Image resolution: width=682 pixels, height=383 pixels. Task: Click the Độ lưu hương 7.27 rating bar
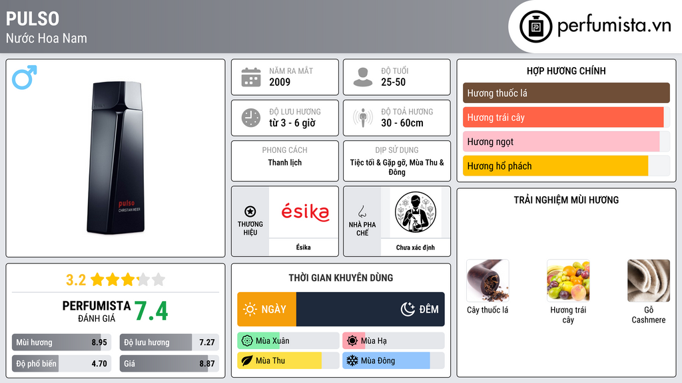point(169,342)
